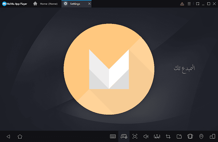The width and height of the screenshot is (218, 142).
Task: Click the install APK icon
Action: coord(157,137)
